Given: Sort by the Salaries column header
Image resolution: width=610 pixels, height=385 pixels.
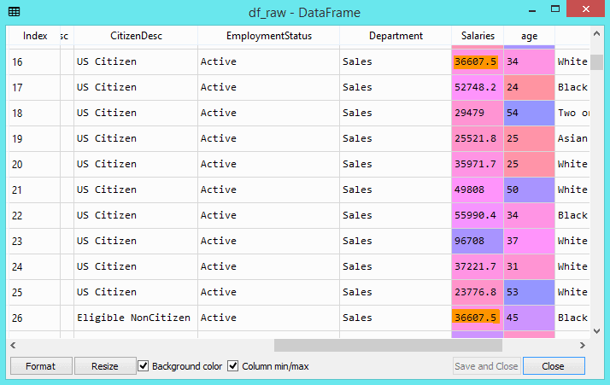Looking at the screenshot, I should click(477, 36).
